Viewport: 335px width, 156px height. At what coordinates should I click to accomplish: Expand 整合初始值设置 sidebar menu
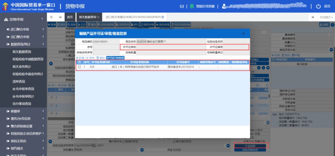[23, 126]
